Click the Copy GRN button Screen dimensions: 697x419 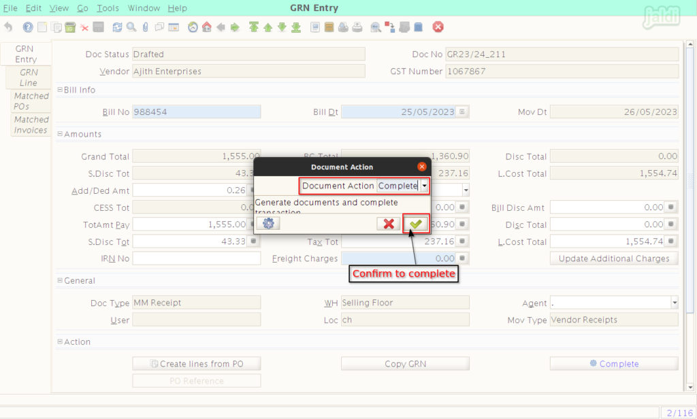coord(405,363)
